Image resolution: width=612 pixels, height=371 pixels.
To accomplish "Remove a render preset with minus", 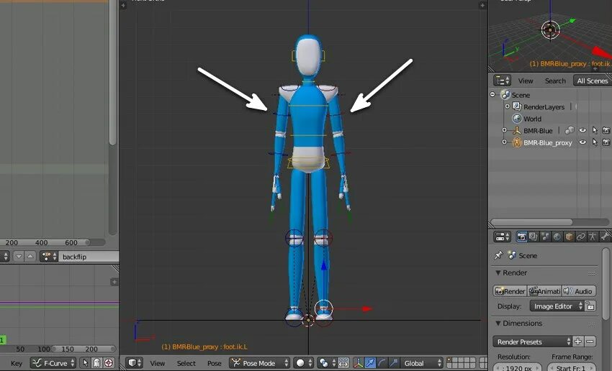I will pos(590,342).
